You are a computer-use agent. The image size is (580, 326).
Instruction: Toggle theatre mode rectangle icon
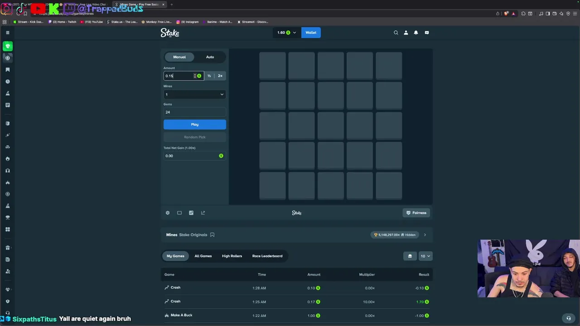[x=179, y=213]
